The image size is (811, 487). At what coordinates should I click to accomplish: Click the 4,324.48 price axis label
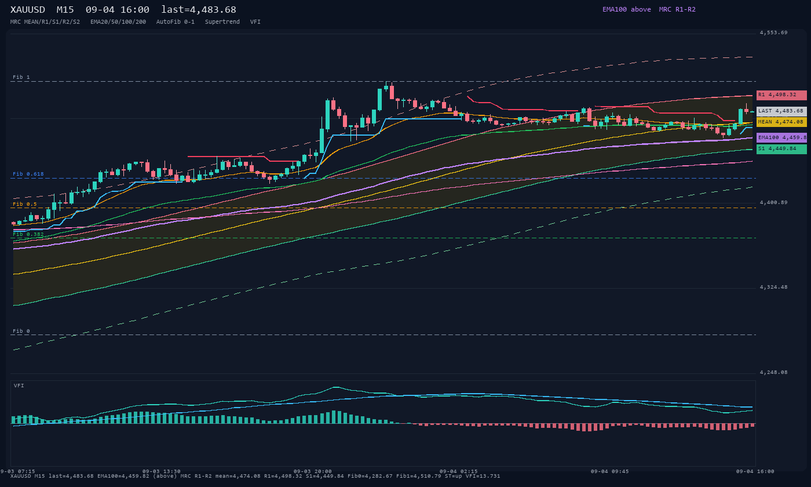coord(774,287)
